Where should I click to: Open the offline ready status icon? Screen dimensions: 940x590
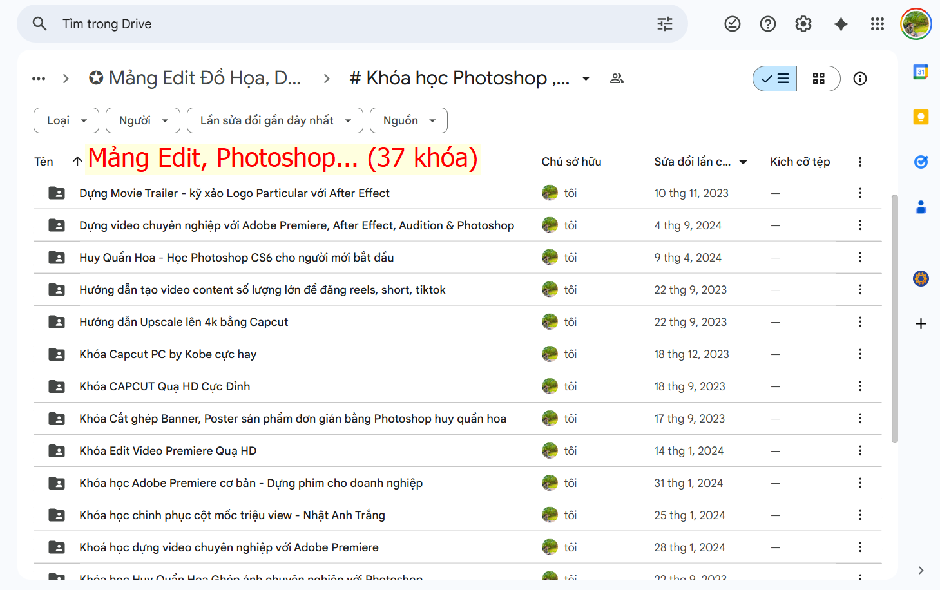click(x=733, y=24)
